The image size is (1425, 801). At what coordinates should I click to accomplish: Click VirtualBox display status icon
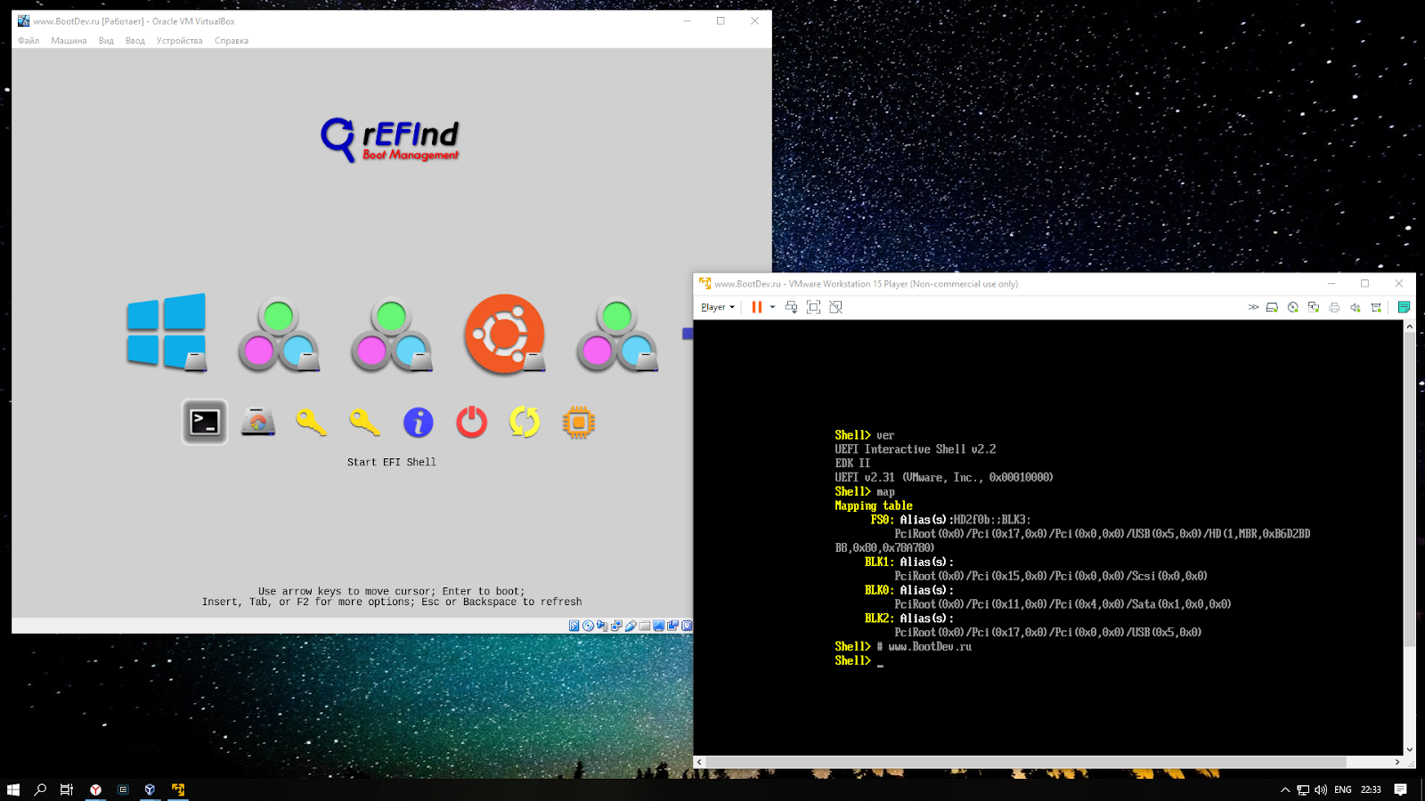pyautogui.click(x=659, y=626)
